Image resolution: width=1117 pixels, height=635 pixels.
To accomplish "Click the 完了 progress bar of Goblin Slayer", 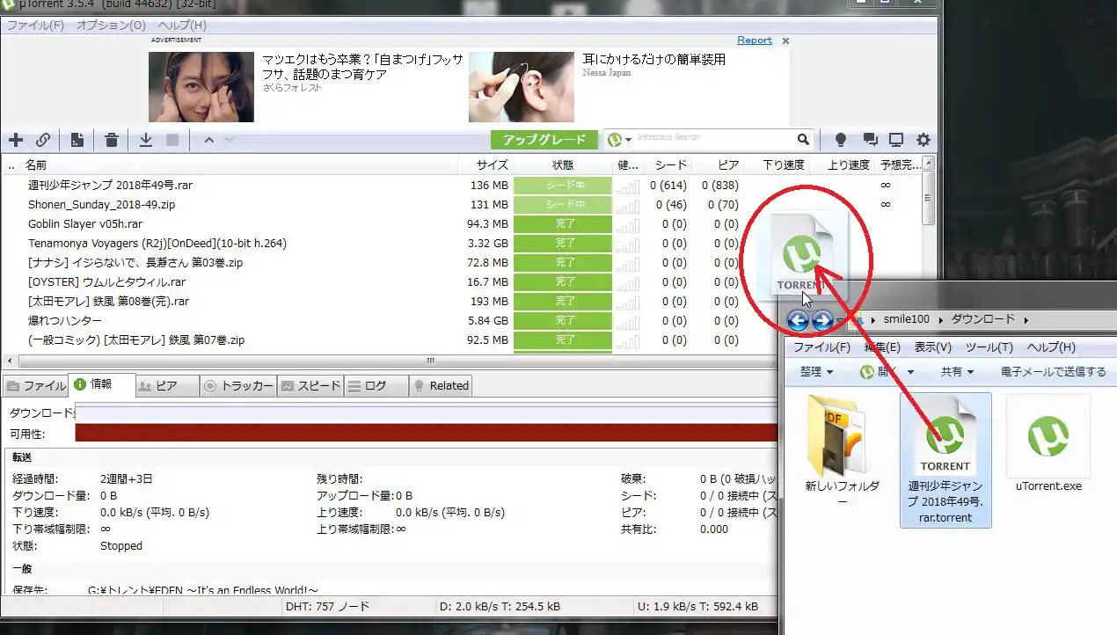I will pyautogui.click(x=563, y=224).
